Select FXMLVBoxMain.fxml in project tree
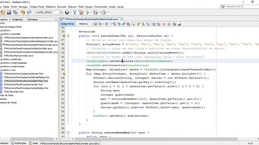Image resolution: width=259 pixels, height=145 pixels. (x=14, y=92)
